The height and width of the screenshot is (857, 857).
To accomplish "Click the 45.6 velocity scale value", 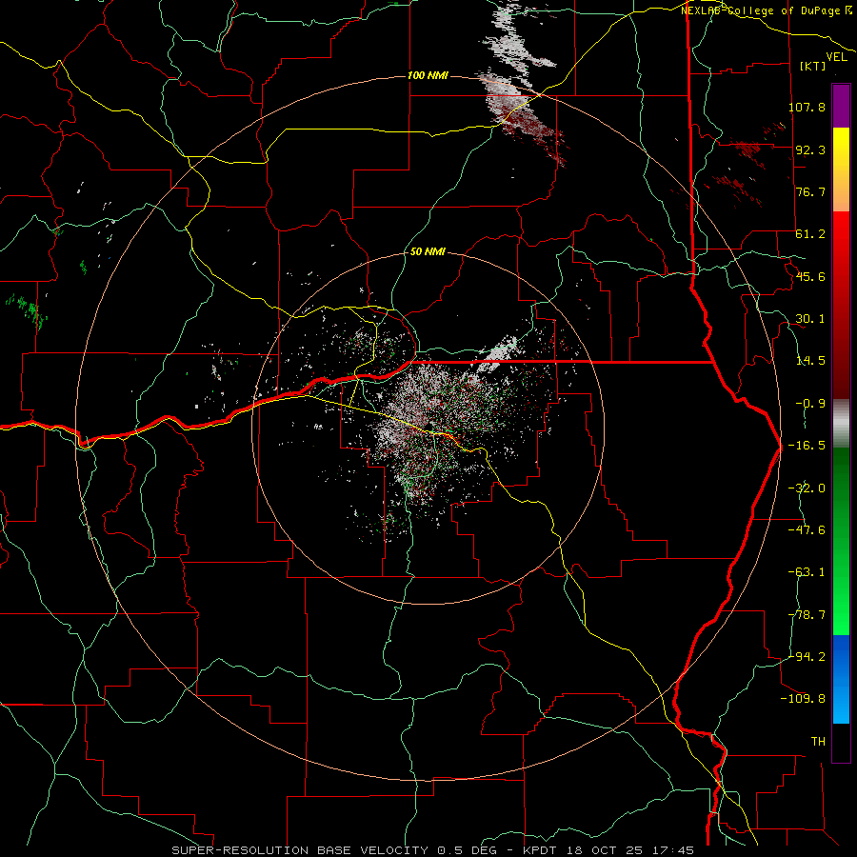I will [x=810, y=276].
